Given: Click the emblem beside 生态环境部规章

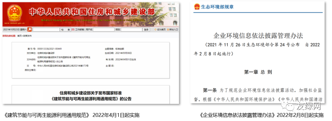Looking at the screenshot, I should (x=197, y=7).
